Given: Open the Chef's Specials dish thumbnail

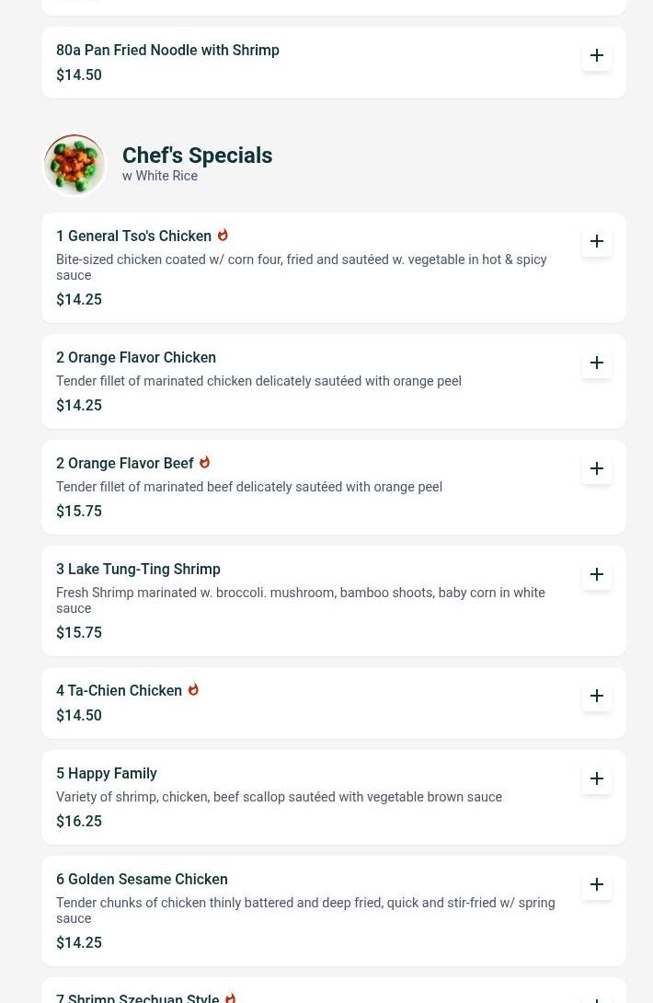Looking at the screenshot, I should click(x=74, y=165).
